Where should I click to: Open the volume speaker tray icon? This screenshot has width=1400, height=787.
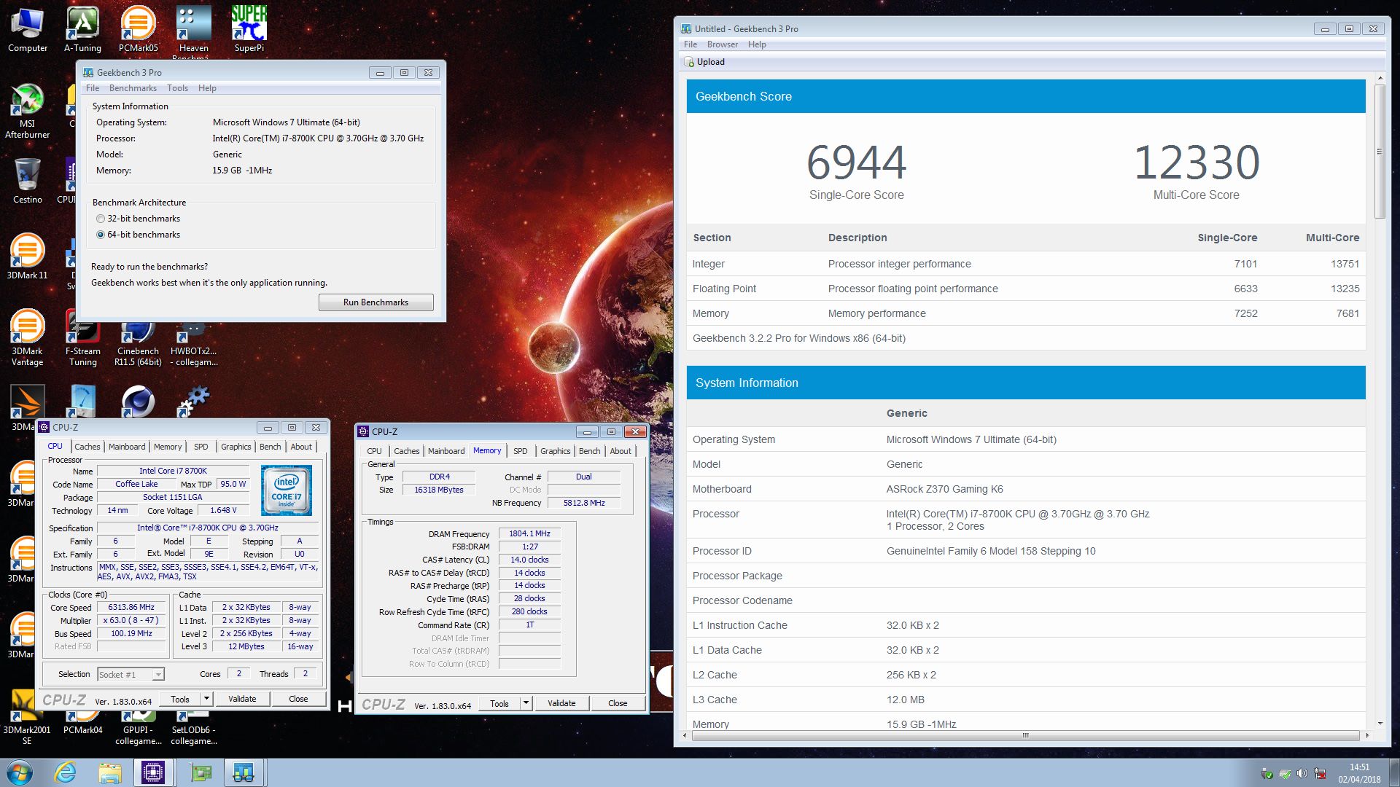[1302, 773]
